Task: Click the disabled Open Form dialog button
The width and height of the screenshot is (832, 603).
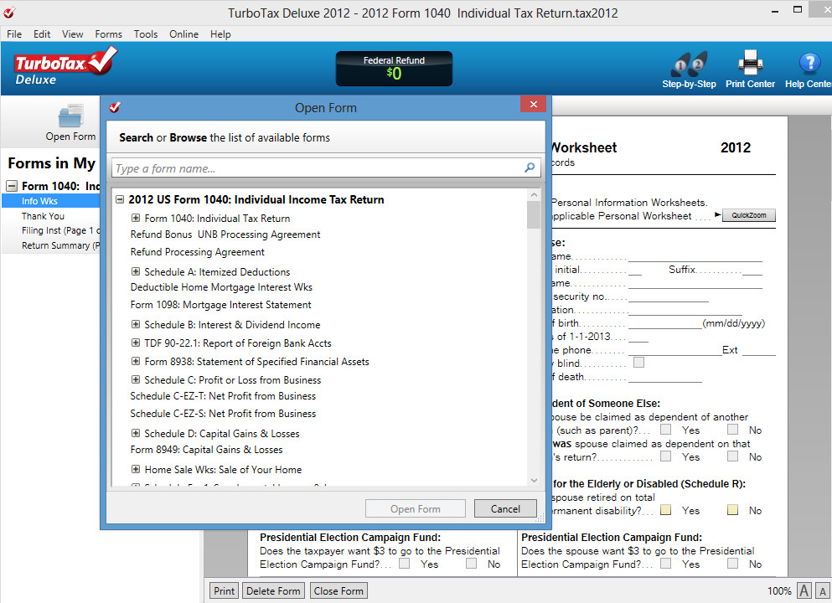Action: pos(416,508)
